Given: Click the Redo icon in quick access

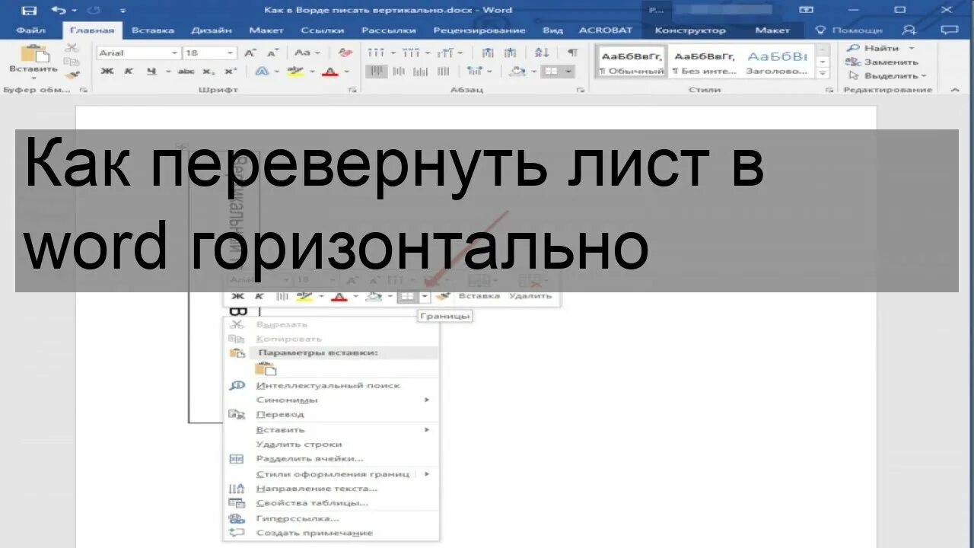Looking at the screenshot, I should (x=95, y=11).
